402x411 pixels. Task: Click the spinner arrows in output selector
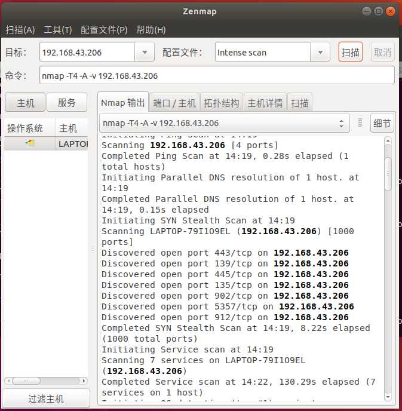tap(341, 123)
